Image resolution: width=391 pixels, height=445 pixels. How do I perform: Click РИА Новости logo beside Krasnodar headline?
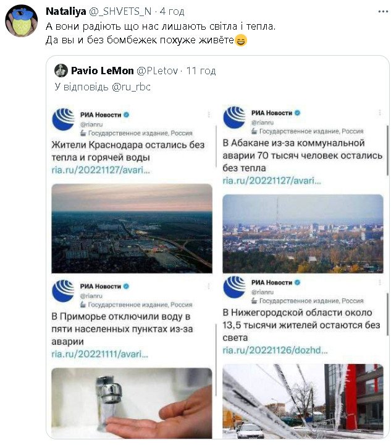64,119
